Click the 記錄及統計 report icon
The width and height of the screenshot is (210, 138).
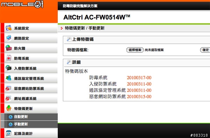click(x=8, y=133)
